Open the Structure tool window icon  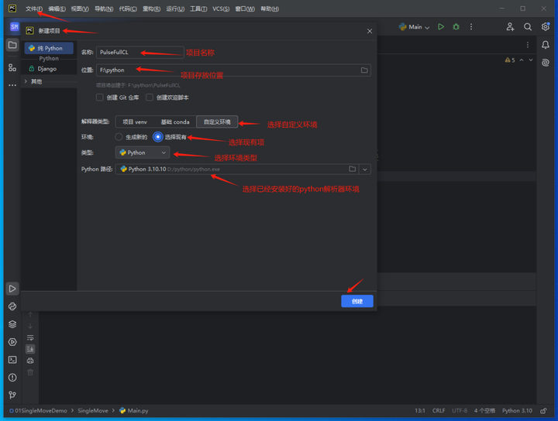tap(12, 67)
